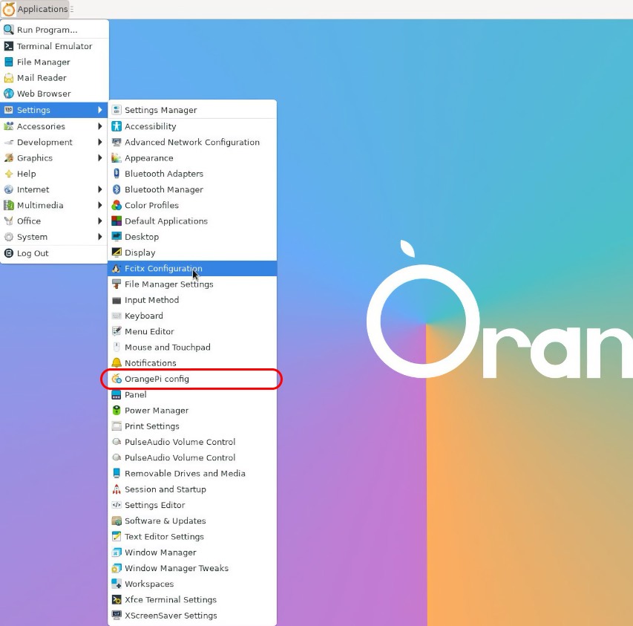Open Print Settings
Screen dimensions: 633x626
(x=192, y=426)
